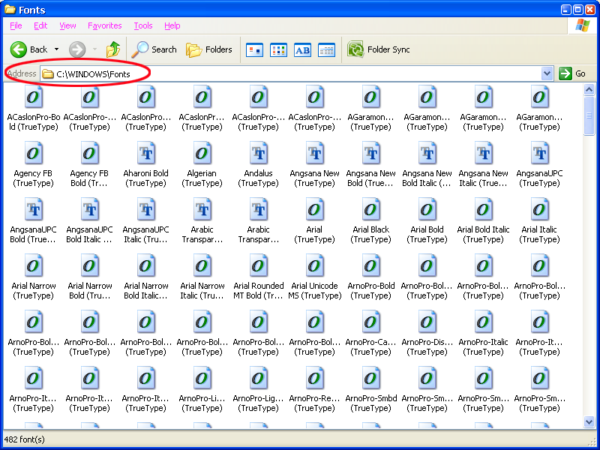Click the Folder Sync toolbar button
Image resolution: width=600 pixels, height=450 pixels.
[x=379, y=50]
